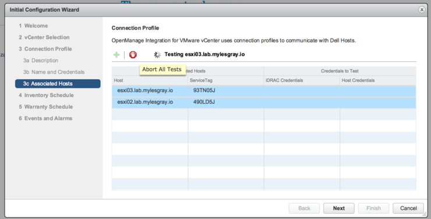431x219 pixels.
Task: Select the 3a Description sub-step
Action: 41,61
